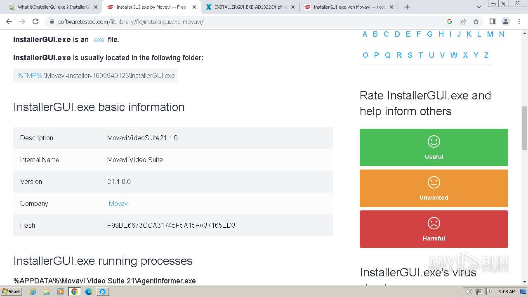
Task: Browse files starting with E
Action: 408,34
